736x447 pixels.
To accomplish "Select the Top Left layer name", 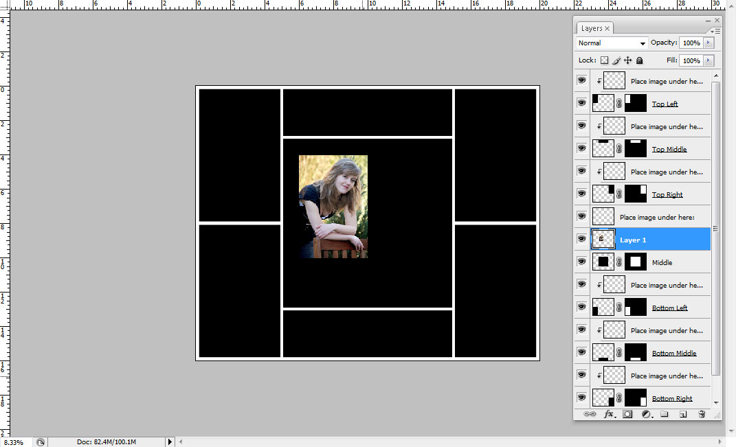I will (665, 104).
